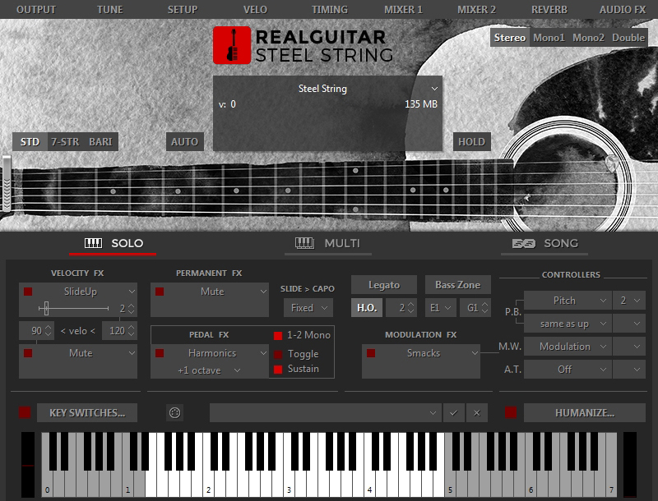
Task: Select BARI guitar type
Action: (x=100, y=142)
